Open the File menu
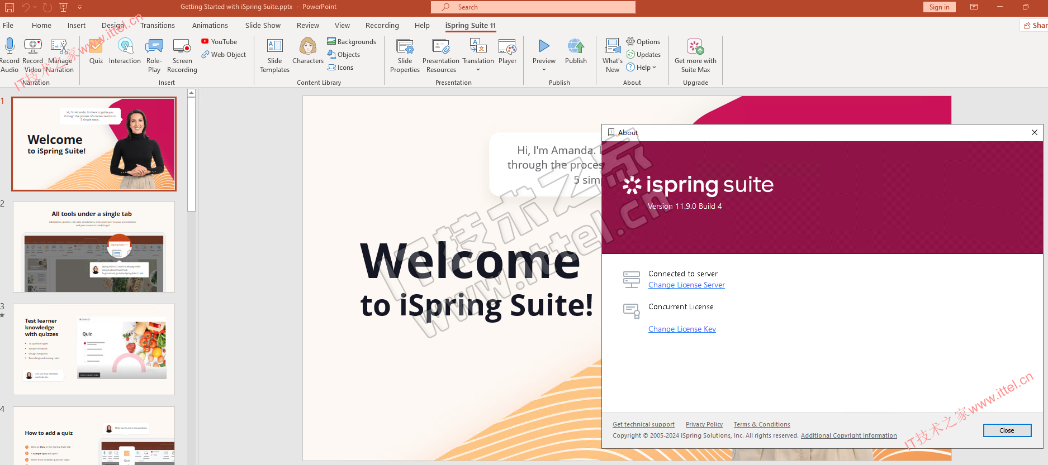This screenshot has height=465, width=1048. click(x=8, y=25)
